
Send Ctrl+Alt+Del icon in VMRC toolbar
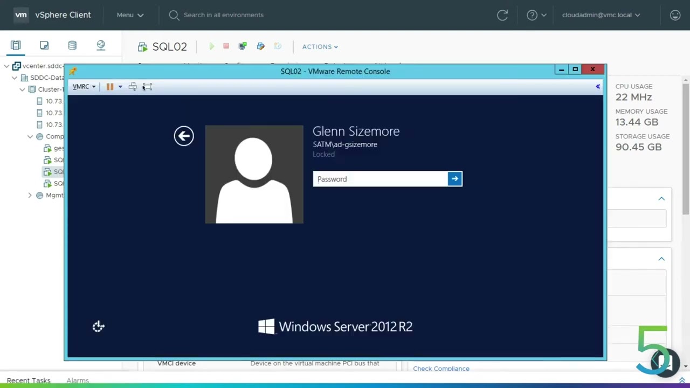[133, 87]
